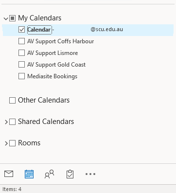This screenshot has width=176, height=193.
Task: Open the Tasks clipboard icon
Action: pyautogui.click(x=70, y=174)
